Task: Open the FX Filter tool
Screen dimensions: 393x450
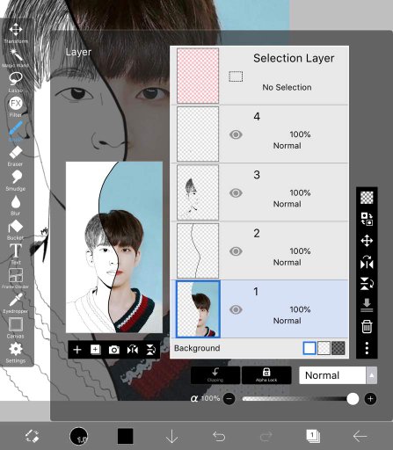Action: pyautogui.click(x=16, y=106)
